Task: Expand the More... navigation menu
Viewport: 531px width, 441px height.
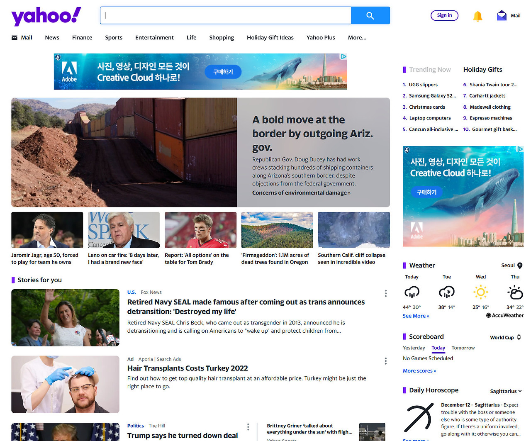Action: point(357,37)
